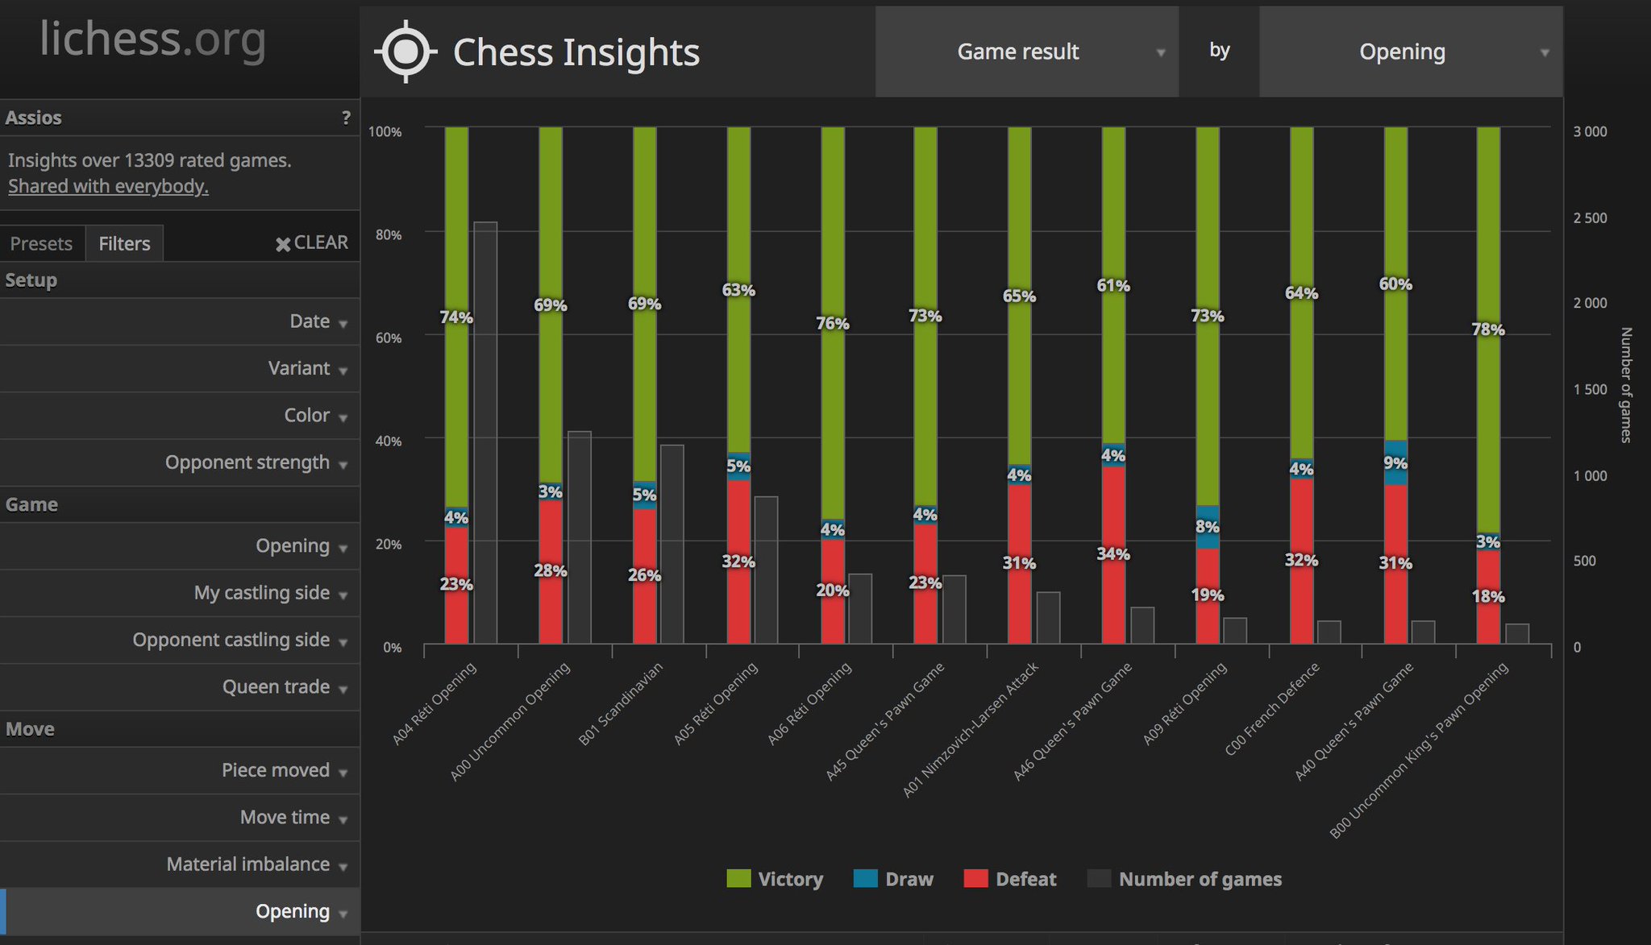The height and width of the screenshot is (945, 1651).
Task: Click the Chess Insights target/scope icon
Action: 405,53
